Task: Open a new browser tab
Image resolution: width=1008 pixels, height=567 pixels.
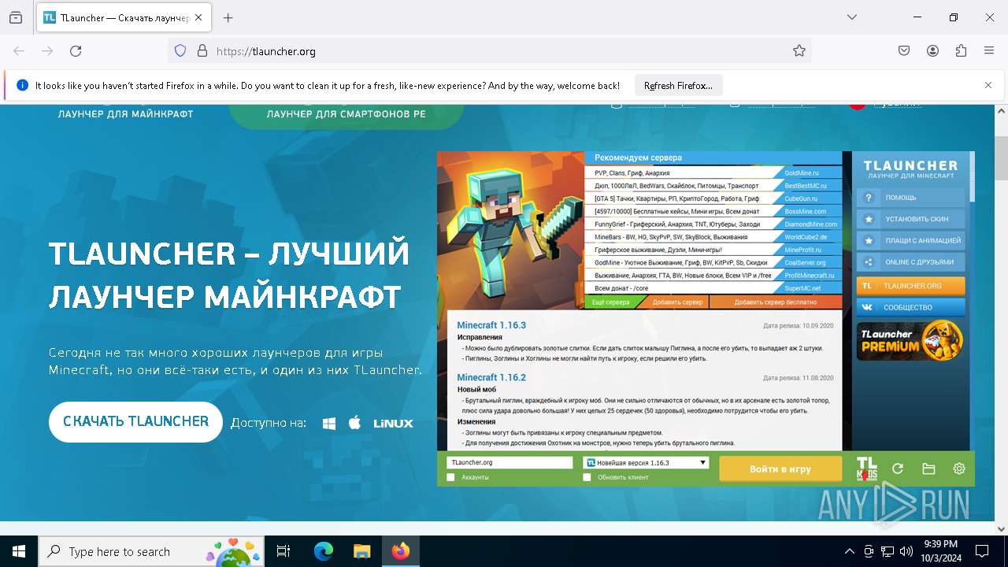Action: [228, 17]
